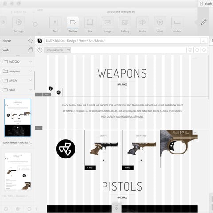This screenshot has height=213, width=213.
Task: Select the SKULL P7 page thumbnail
Action: tap(18, 171)
